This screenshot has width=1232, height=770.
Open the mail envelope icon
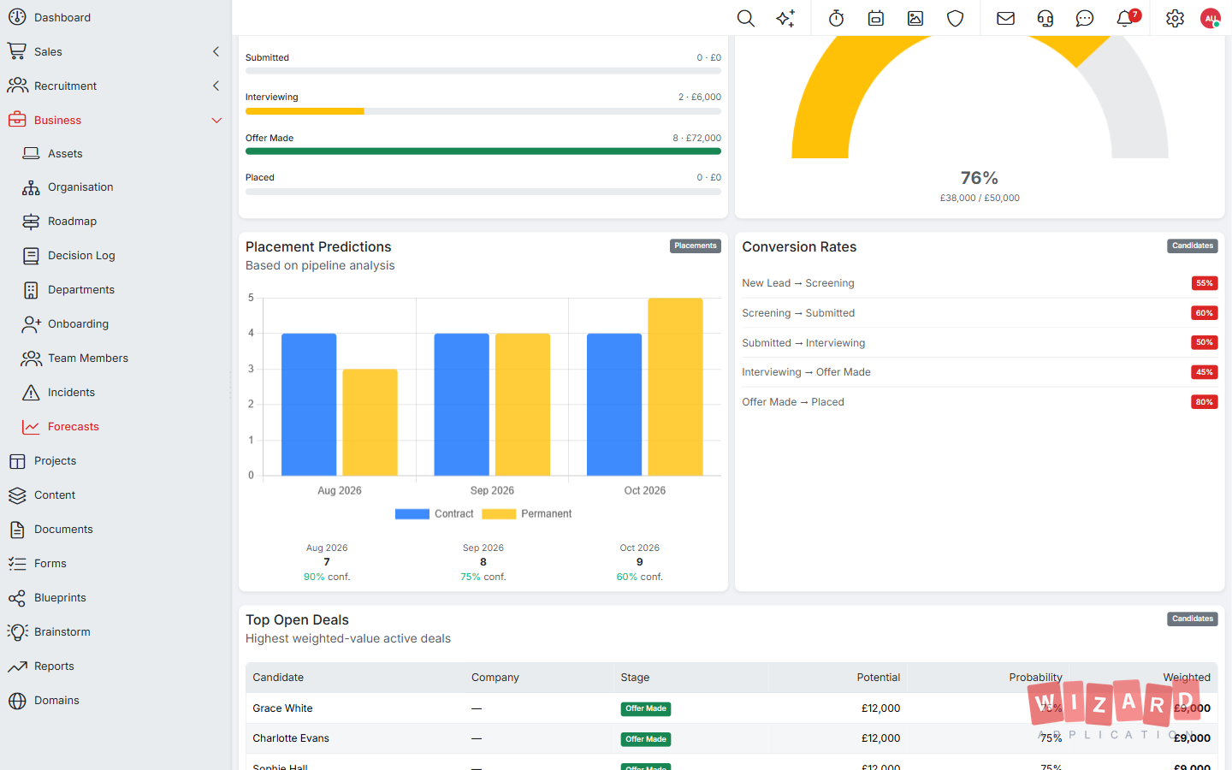pyautogui.click(x=1006, y=18)
